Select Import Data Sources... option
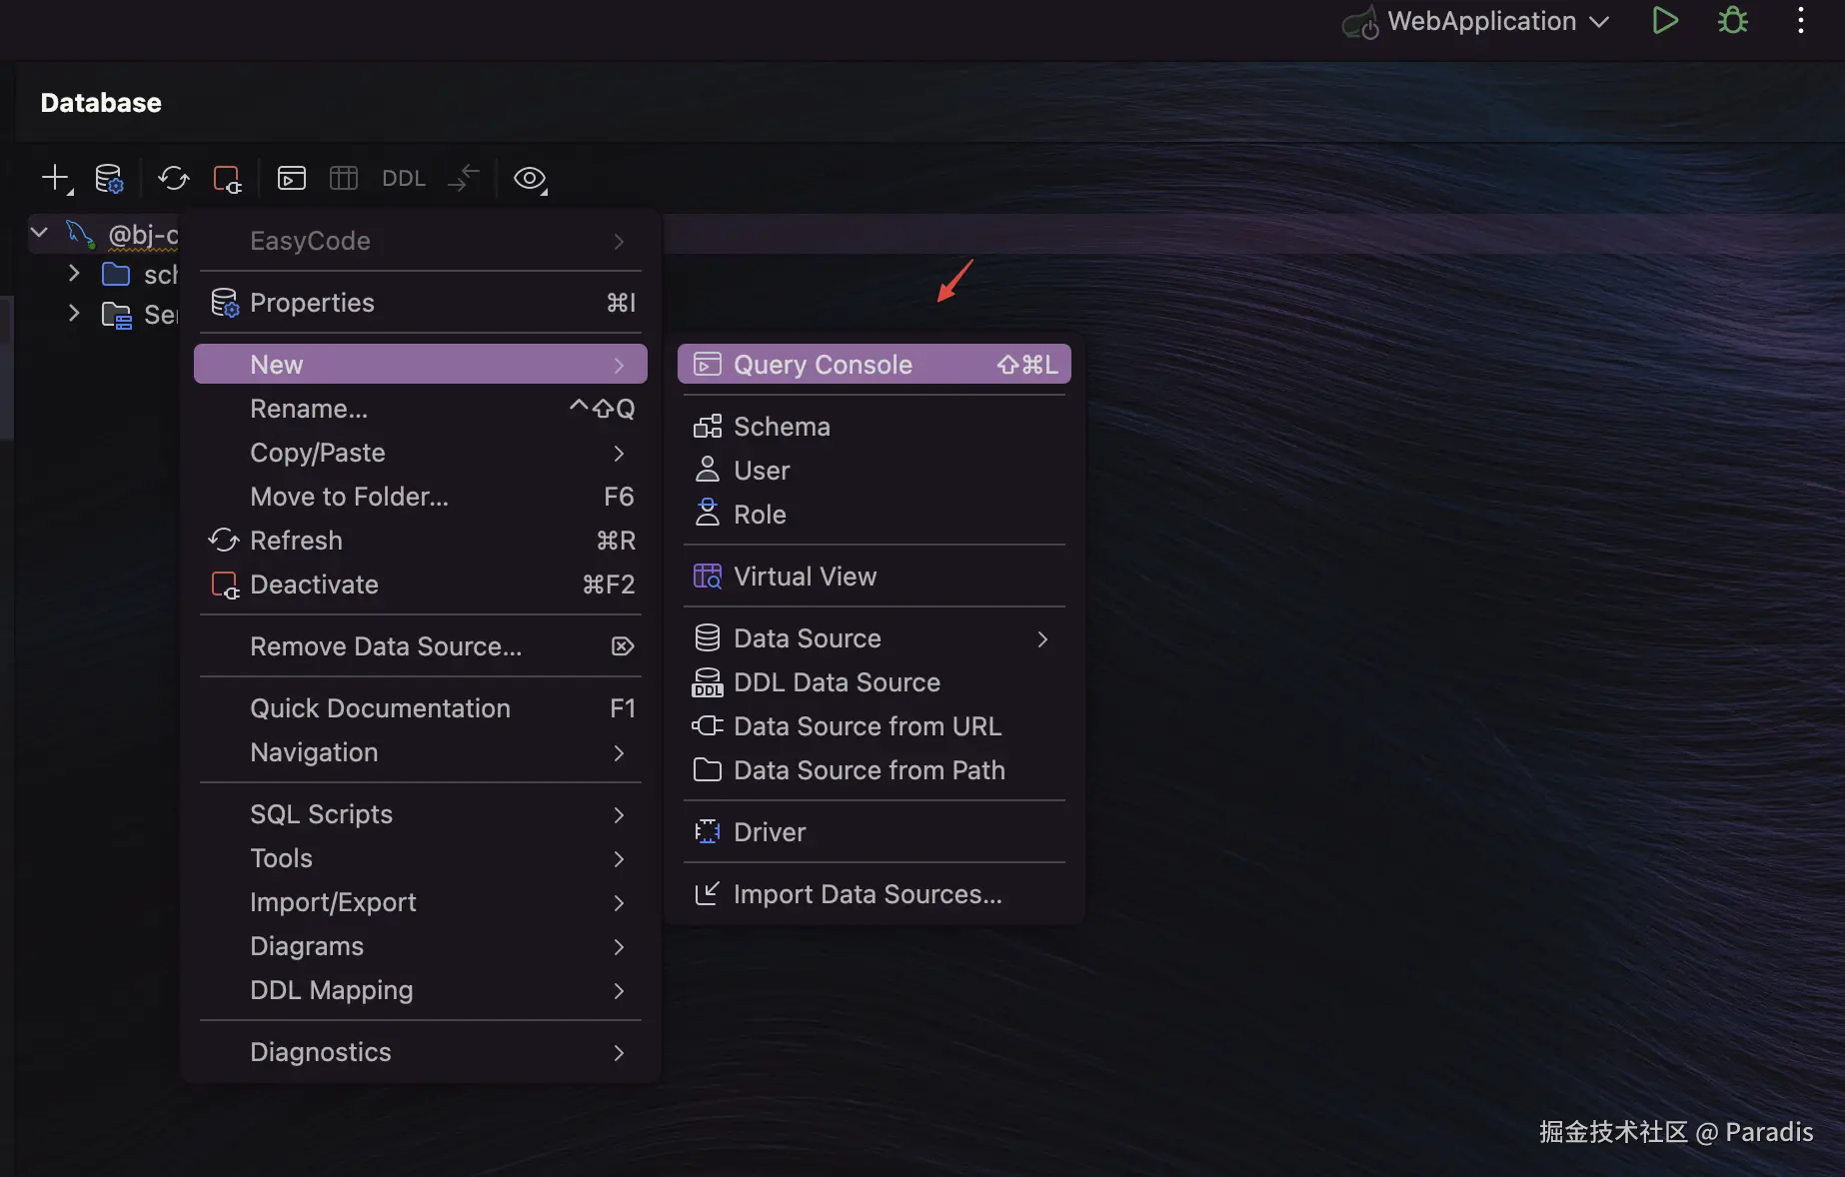This screenshot has height=1177, width=1845. click(x=875, y=894)
